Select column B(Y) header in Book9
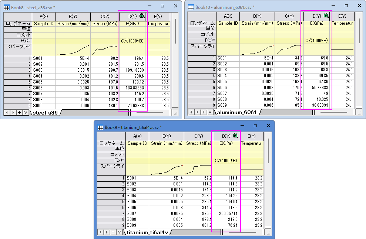This screenshot has height=239, width=366. click(x=167, y=136)
